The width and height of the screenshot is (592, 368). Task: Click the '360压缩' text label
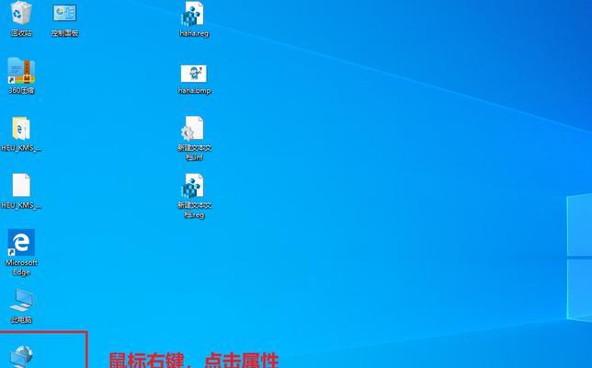coord(20,90)
